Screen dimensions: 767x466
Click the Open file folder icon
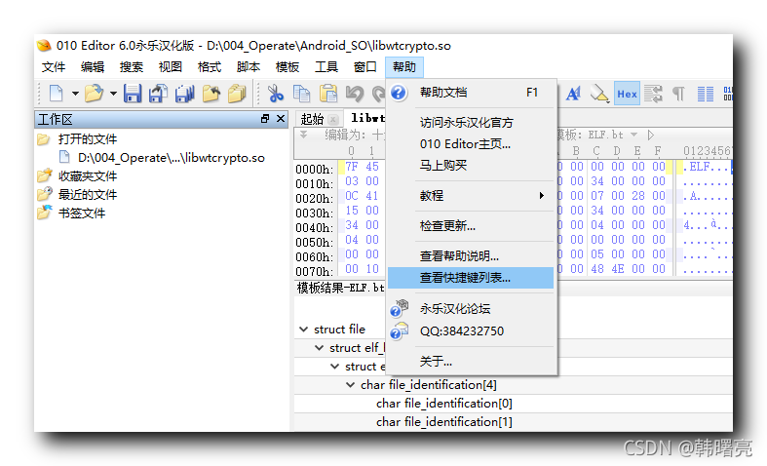click(x=94, y=93)
